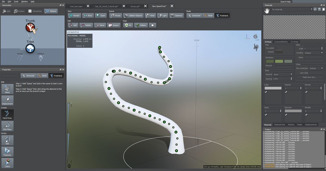The height and width of the screenshot is (171, 326).
Task: Open the Tools menu
Action: pyautogui.click(x=15, y=1)
